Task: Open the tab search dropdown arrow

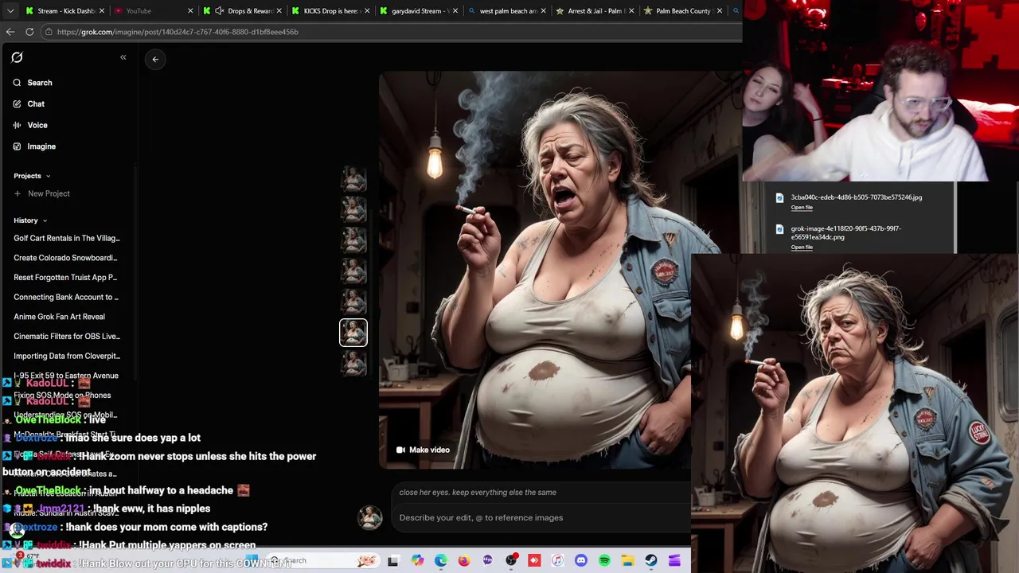Action: pos(10,11)
